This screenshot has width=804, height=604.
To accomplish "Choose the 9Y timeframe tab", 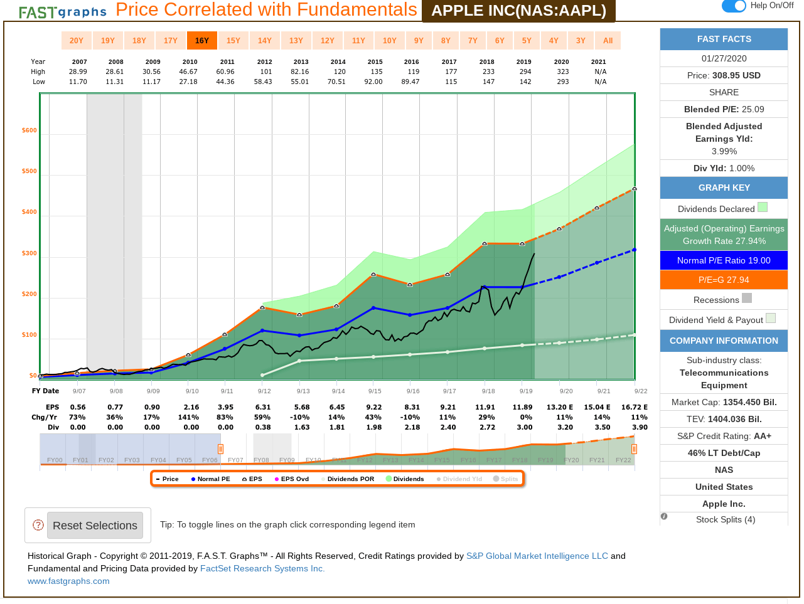I will pos(419,41).
